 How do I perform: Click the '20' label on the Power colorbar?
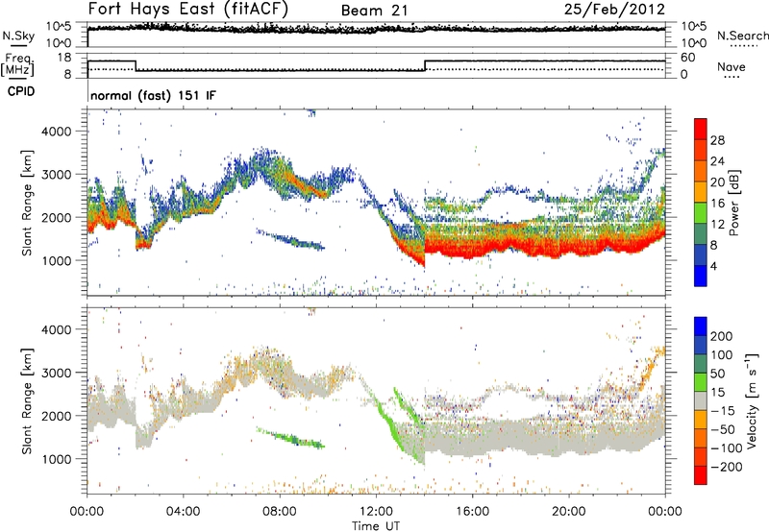tap(717, 182)
